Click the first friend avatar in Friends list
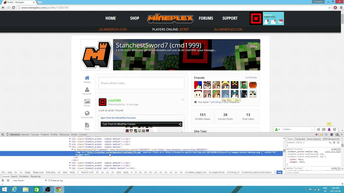The height and width of the screenshot is (193, 344). click(x=198, y=85)
